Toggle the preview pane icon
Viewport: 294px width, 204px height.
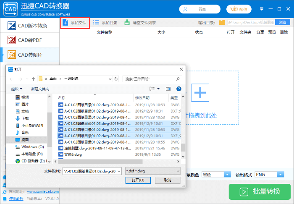pyautogui.click(x=168, y=89)
